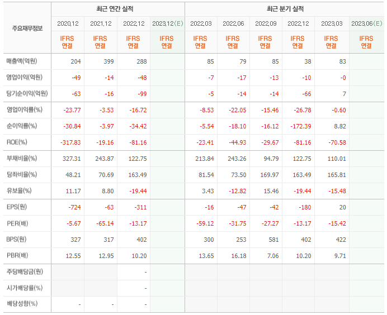Click debt ratio value 94.79
387x315 pixels.
click(271, 159)
